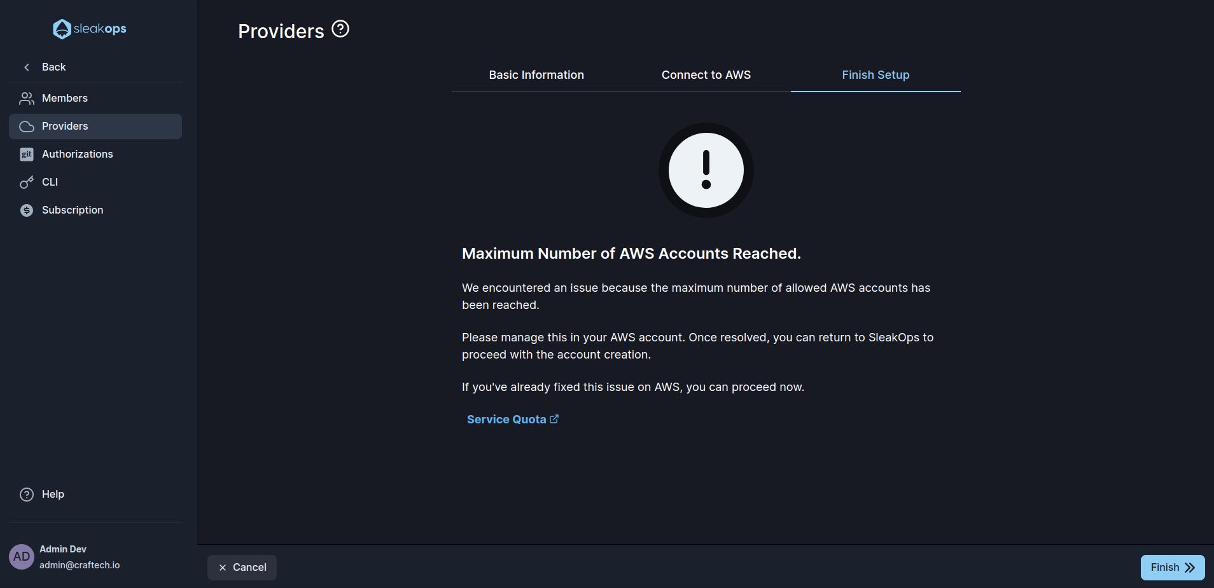This screenshot has width=1214, height=588.
Task: Click the git Authorizations icon
Action: click(27, 154)
